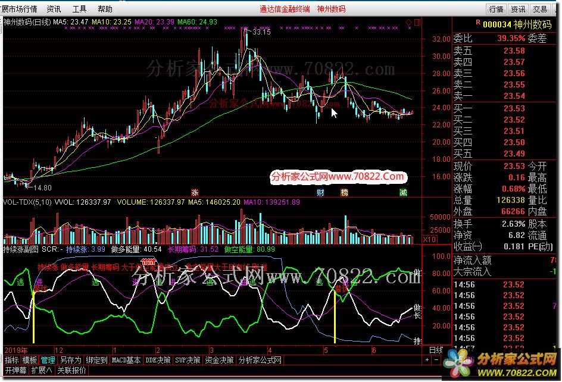The width and height of the screenshot is (562, 382).
Task: Click the 2019年 timeline label
Action: point(15,350)
